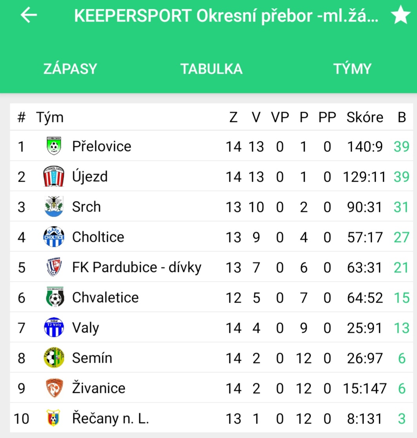Toggle the favorite star icon
The width and height of the screenshot is (417, 438).
pos(401,15)
